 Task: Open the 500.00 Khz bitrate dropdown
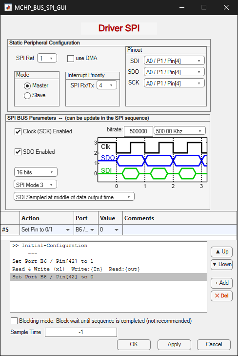(179, 131)
